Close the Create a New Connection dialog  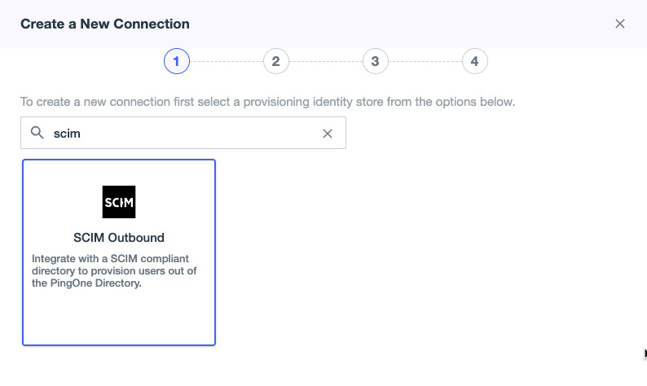(620, 24)
